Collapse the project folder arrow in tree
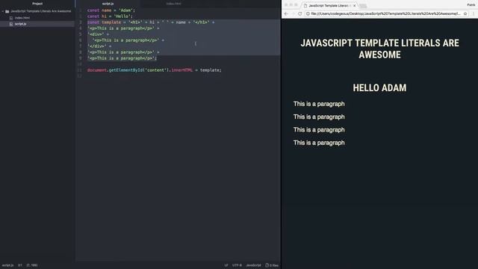The width and height of the screenshot is (478, 269). click(x=3, y=11)
